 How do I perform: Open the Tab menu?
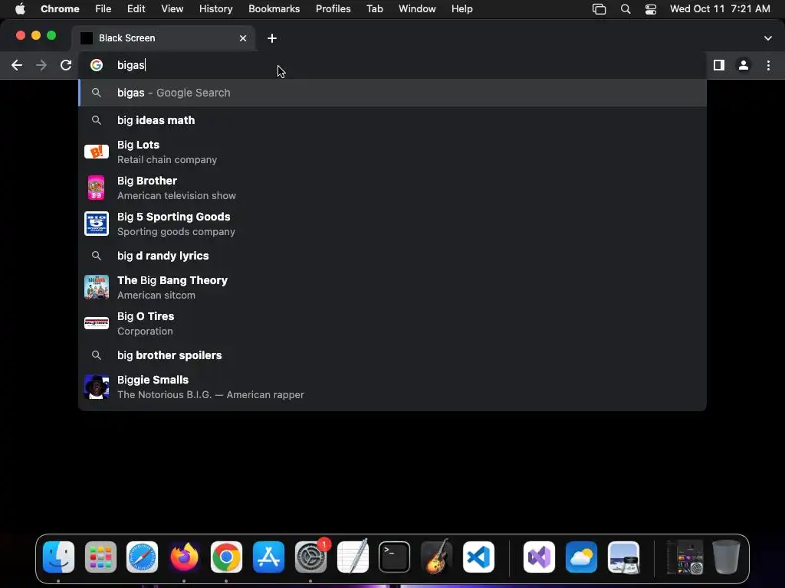click(x=374, y=8)
